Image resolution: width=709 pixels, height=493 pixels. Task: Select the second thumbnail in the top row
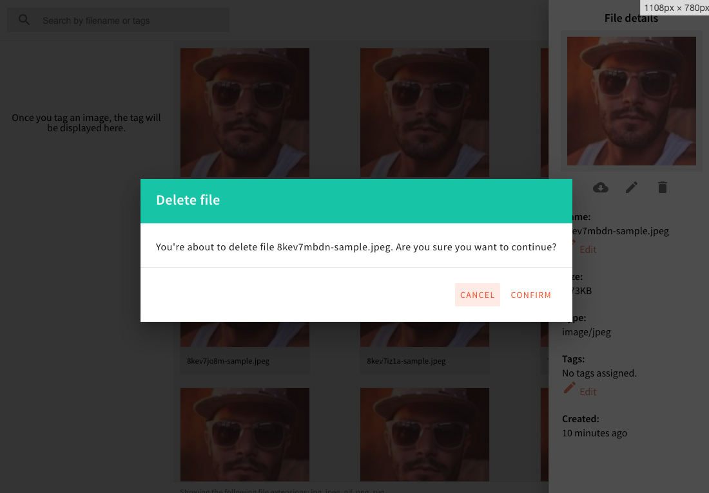click(x=424, y=113)
